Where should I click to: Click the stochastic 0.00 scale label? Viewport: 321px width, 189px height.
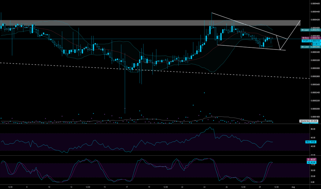coord(313,182)
